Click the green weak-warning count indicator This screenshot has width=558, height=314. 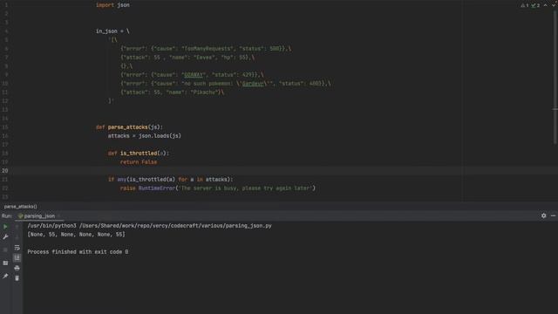point(535,5)
